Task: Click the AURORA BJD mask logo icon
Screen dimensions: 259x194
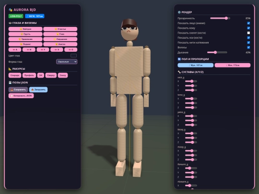Action: pos(11,10)
